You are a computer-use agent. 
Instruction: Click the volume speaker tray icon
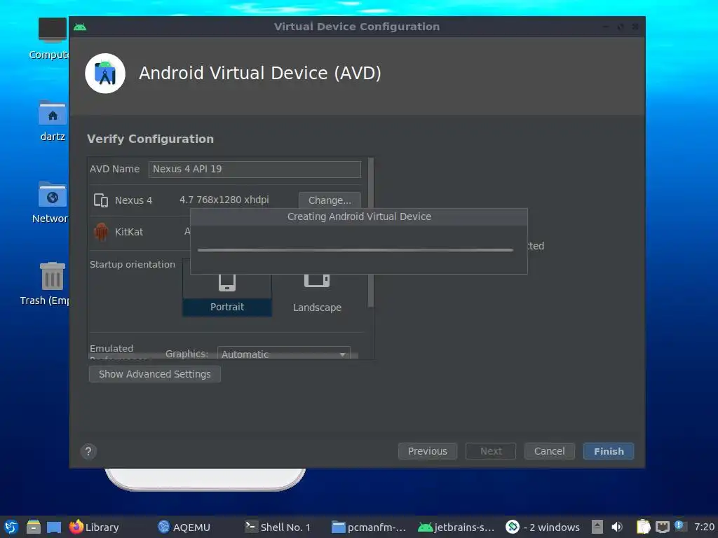tap(617, 527)
